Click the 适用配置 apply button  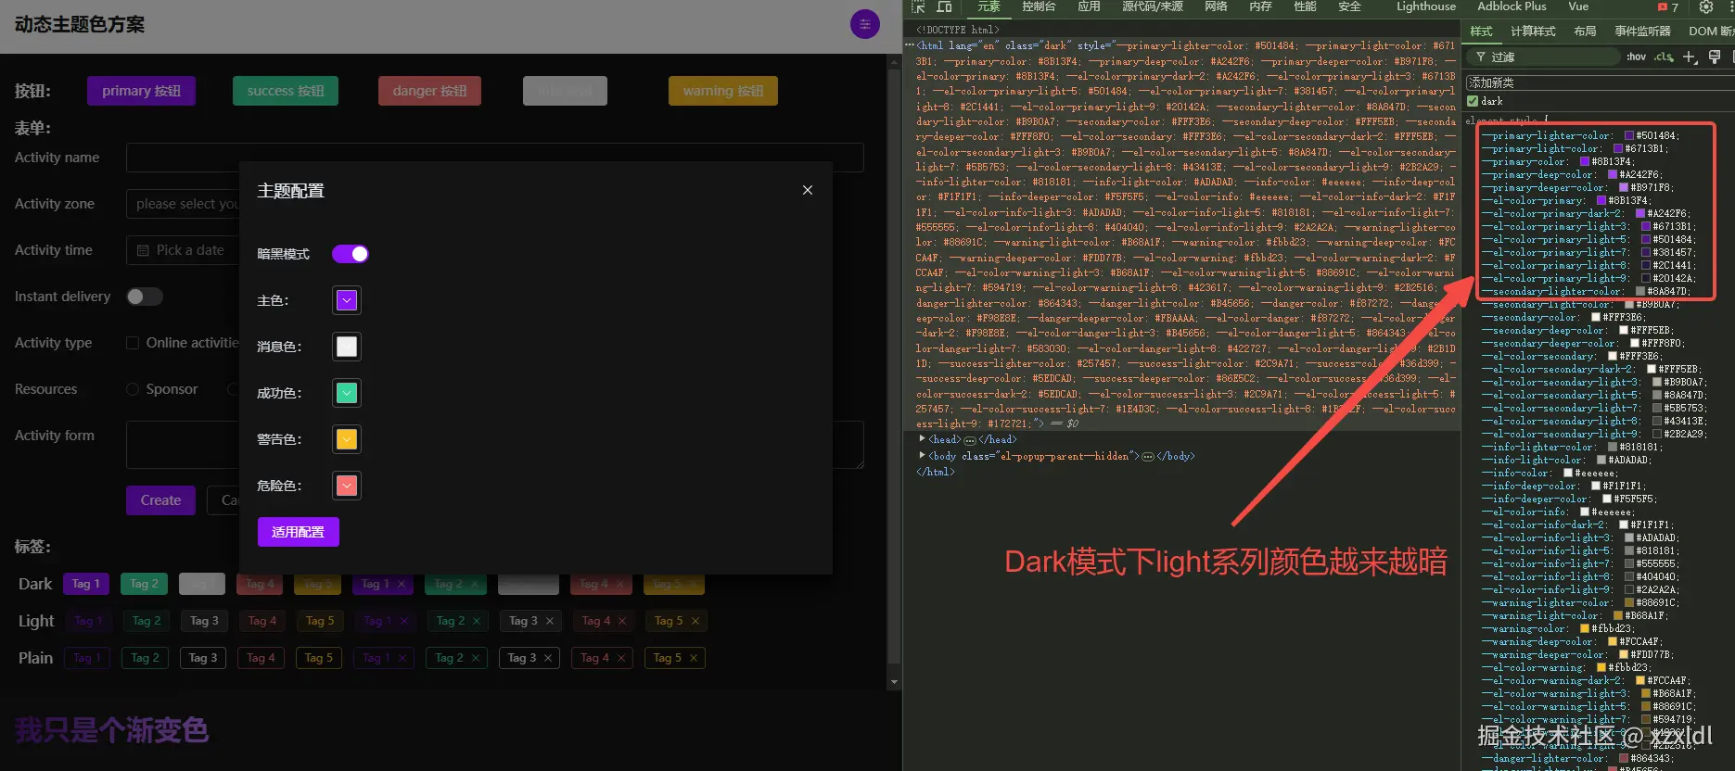(299, 532)
